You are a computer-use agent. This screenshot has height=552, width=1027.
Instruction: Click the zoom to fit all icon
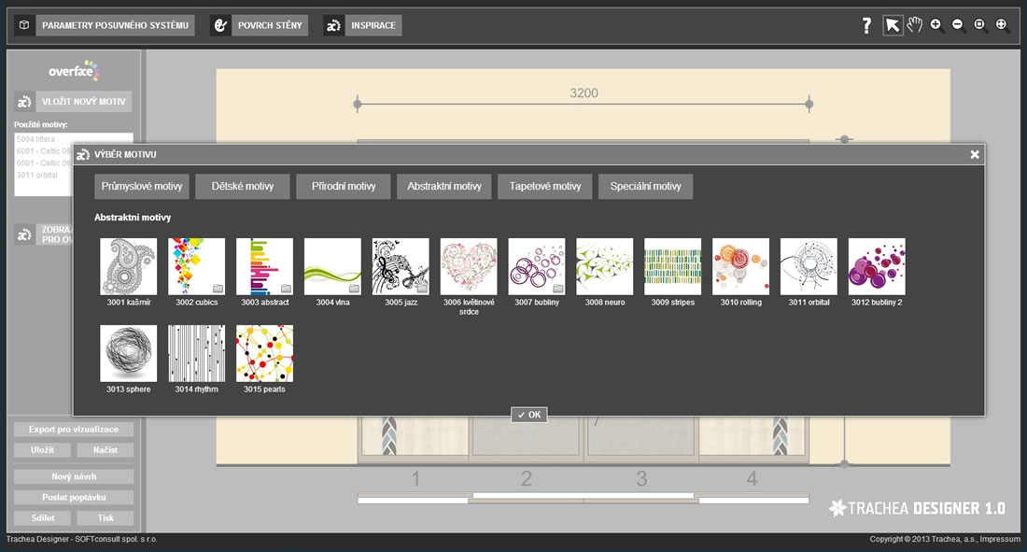coord(1003,25)
